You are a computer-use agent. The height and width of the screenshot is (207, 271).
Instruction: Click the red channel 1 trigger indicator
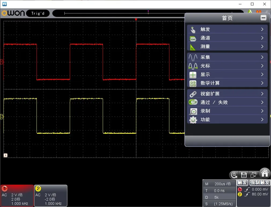(x=240, y=189)
